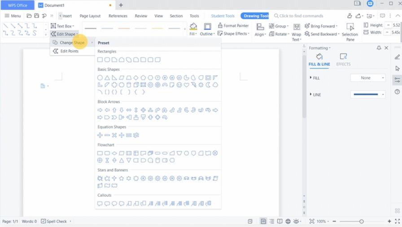Image resolution: width=402 pixels, height=227 pixels.
Task: Activate Format Painter
Action: pos(233,26)
